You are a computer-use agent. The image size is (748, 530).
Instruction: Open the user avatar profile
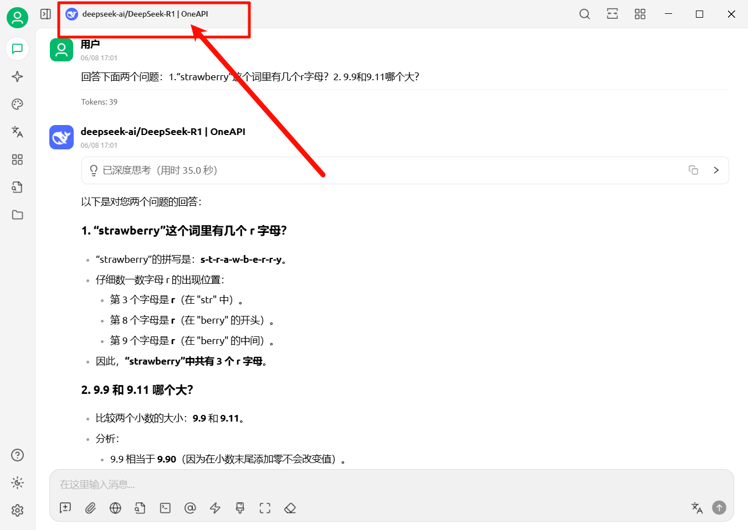tap(17, 18)
